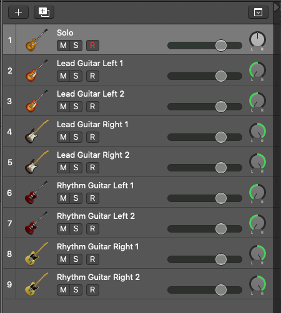Image resolution: width=281 pixels, height=313 pixels.
Task: Solo the Rhythm Guitar Right 1 track
Action: (76, 259)
